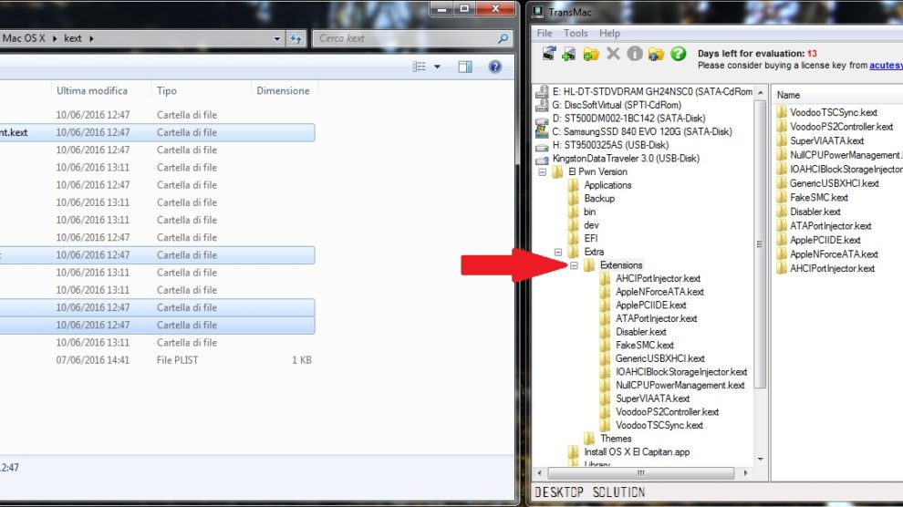Click the new folder icon in TransMac toolbar
903x507 pixels.
(591, 54)
